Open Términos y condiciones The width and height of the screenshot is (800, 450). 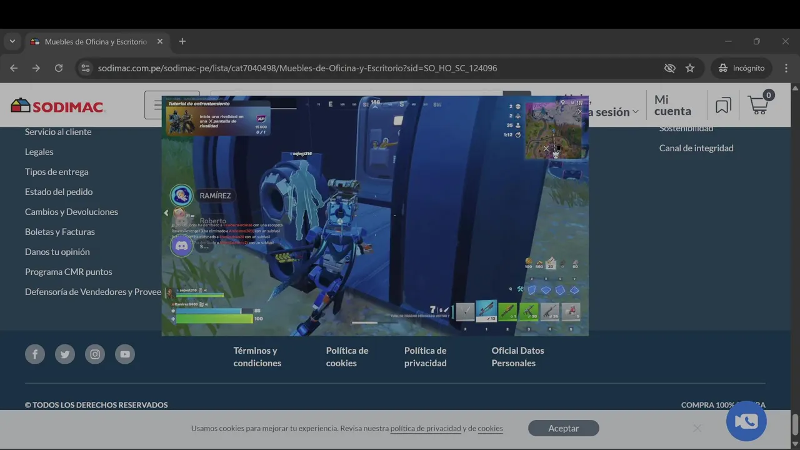point(257,357)
